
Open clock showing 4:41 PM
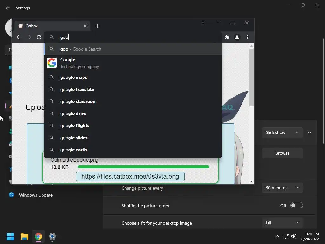(310, 236)
